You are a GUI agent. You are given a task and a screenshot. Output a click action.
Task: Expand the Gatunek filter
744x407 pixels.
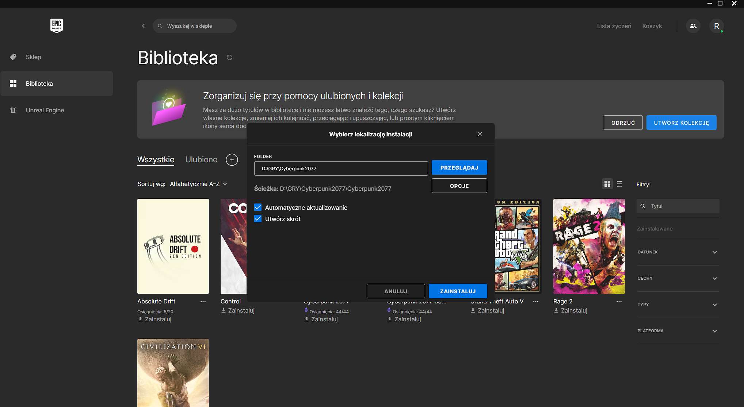[x=678, y=252]
